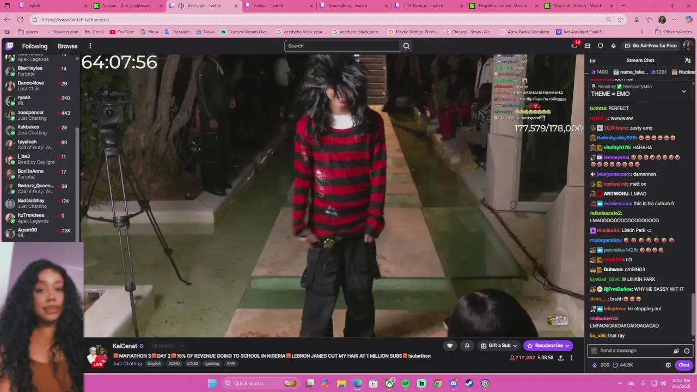697x392 pixels.
Task: Click the heart follow button for KaiCenat
Action: (450, 345)
